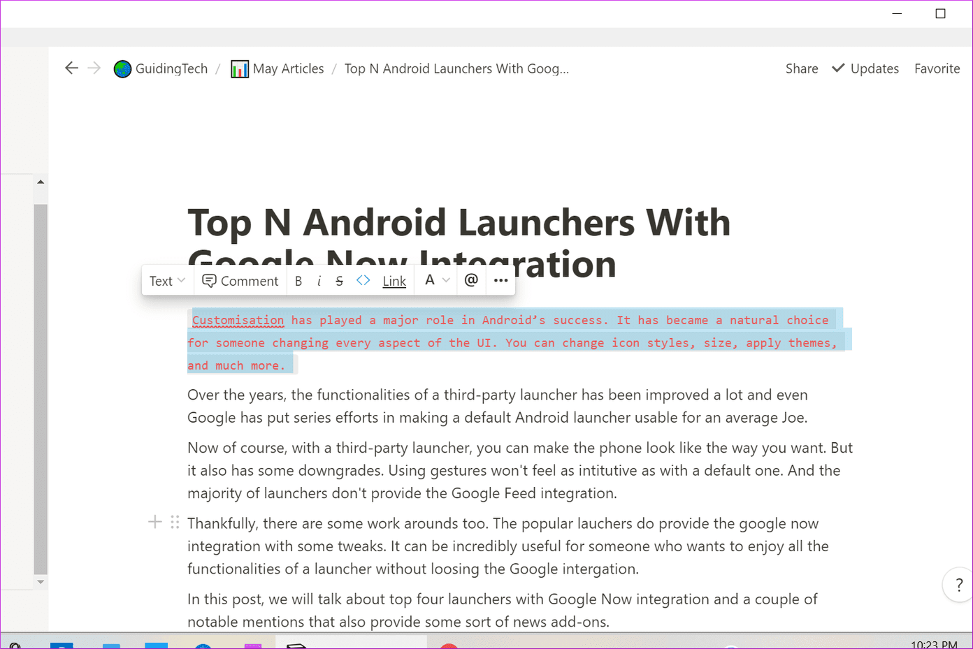The width and height of the screenshot is (973, 649).
Task: Add a Link to selected text
Action: click(x=394, y=281)
